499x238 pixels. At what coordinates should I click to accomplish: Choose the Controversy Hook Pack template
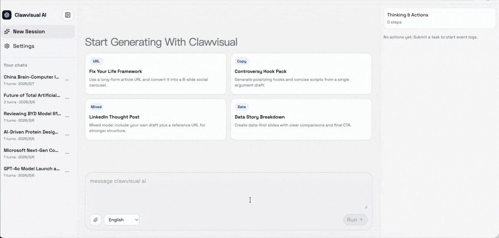(x=301, y=74)
